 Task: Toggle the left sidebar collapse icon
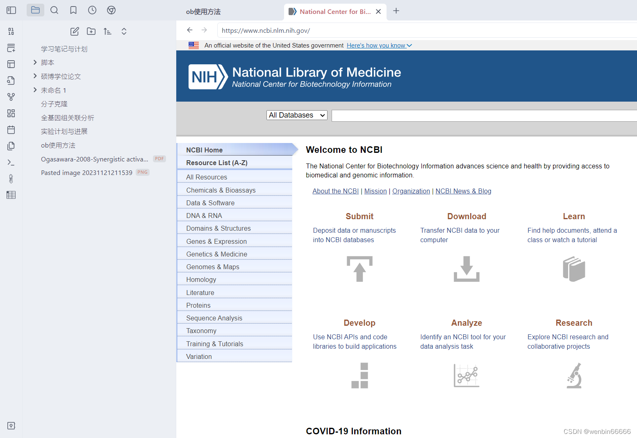coord(11,10)
